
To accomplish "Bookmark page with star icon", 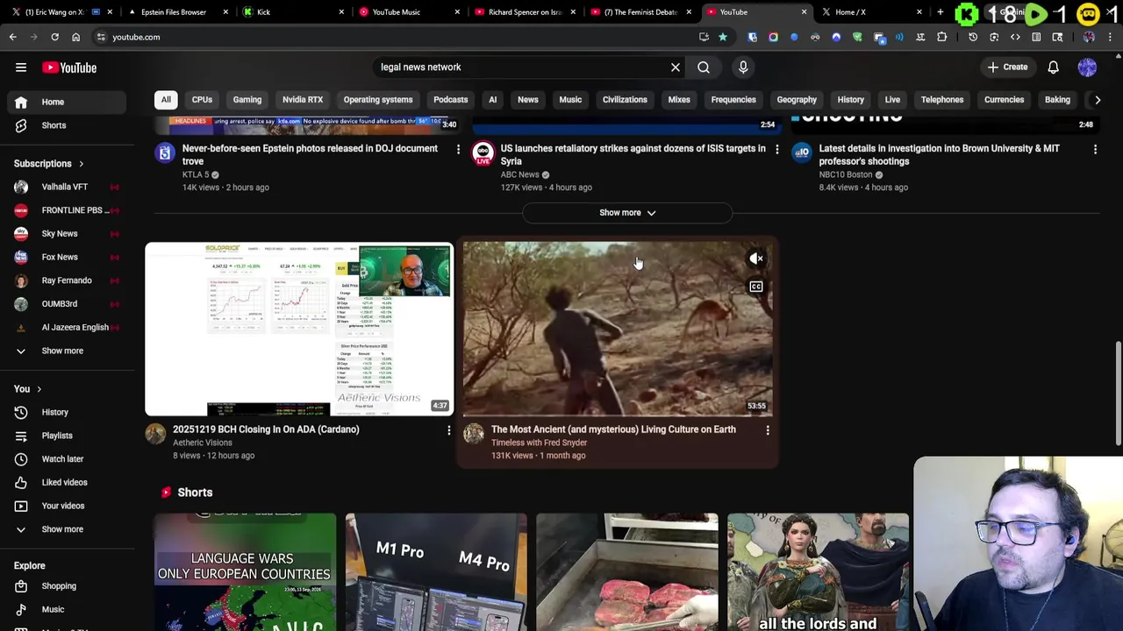I will pyautogui.click(x=722, y=37).
